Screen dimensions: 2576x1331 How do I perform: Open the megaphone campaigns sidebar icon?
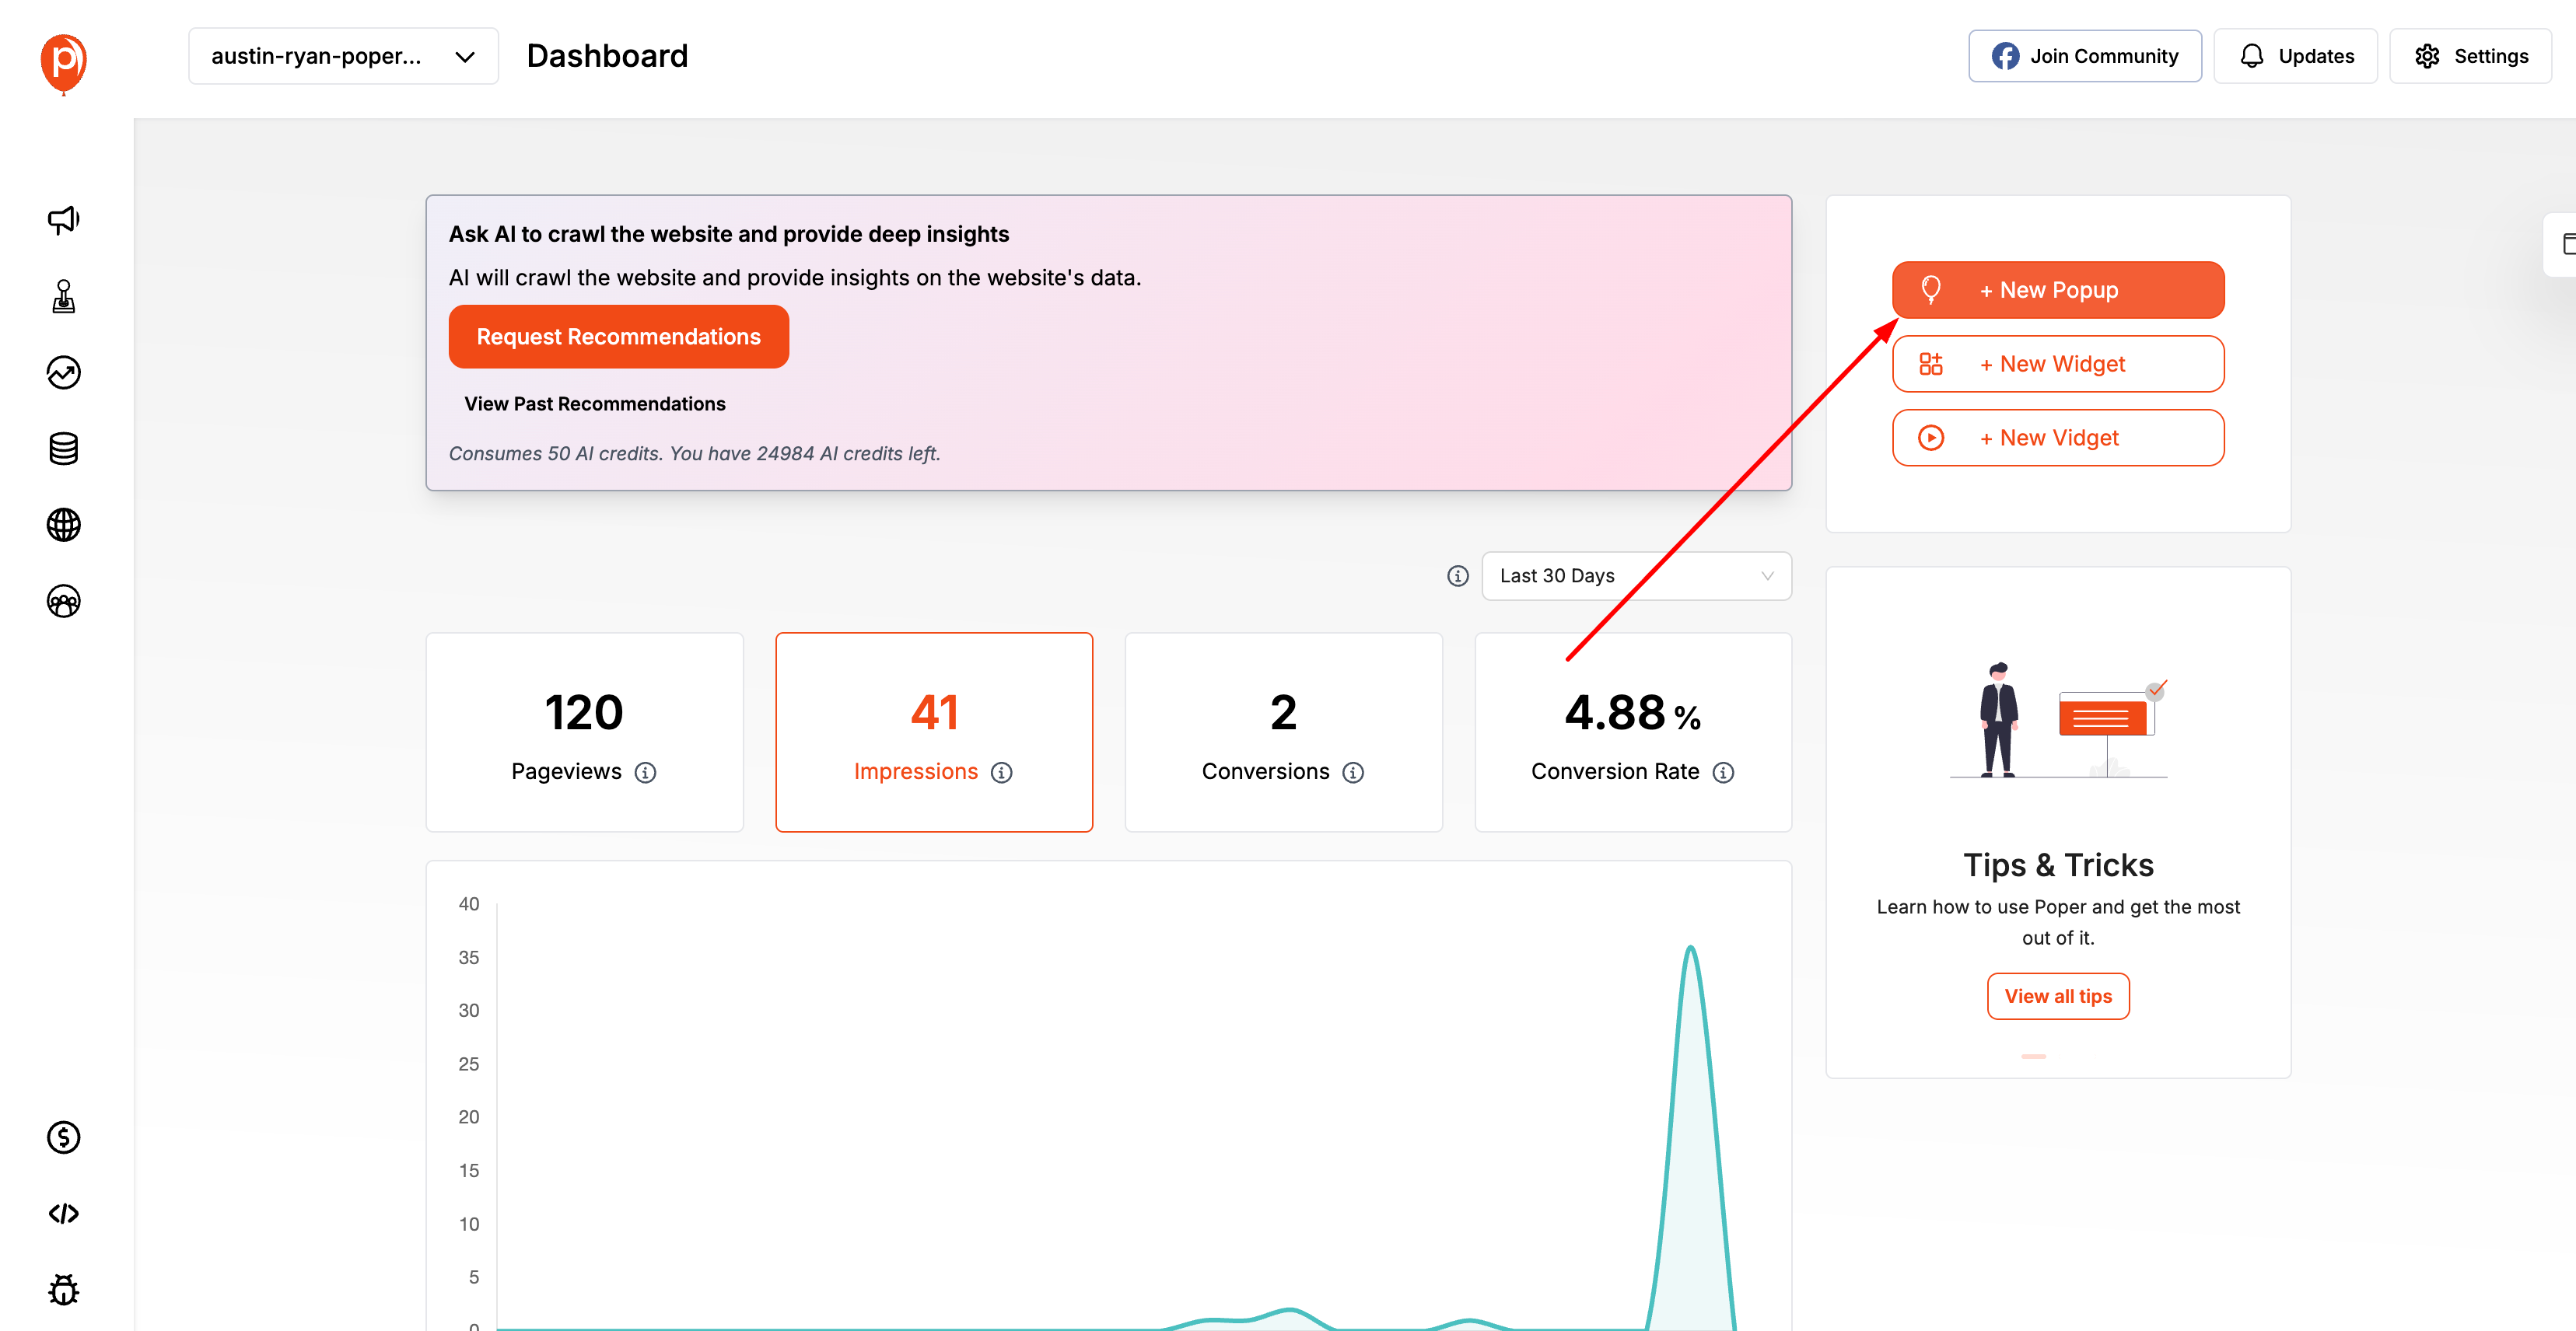[x=63, y=220]
